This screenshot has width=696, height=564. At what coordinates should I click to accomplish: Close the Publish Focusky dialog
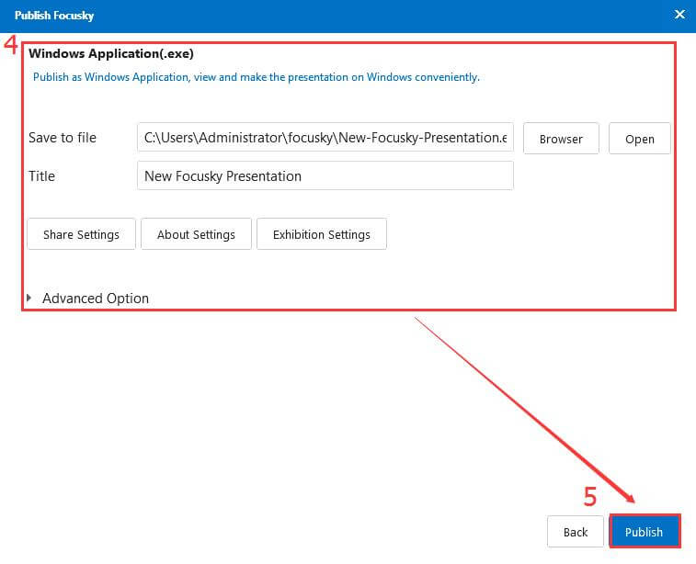click(x=679, y=15)
